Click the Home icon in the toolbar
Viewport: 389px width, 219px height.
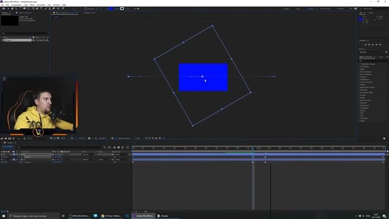coord(4,9)
